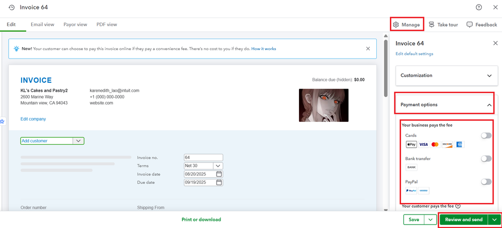Switch to the Email view tab

[42, 24]
